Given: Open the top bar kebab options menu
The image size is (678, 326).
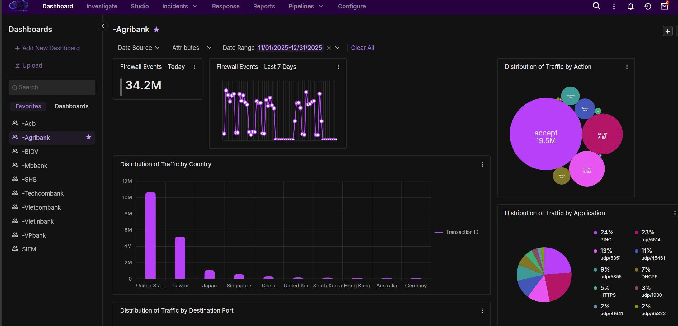Looking at the screenshot, I should point(614,6).
